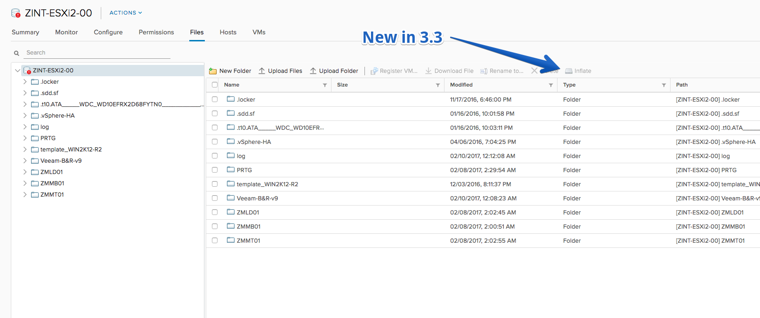
Task: Click inside the Search input field
Action: [97, 53]
